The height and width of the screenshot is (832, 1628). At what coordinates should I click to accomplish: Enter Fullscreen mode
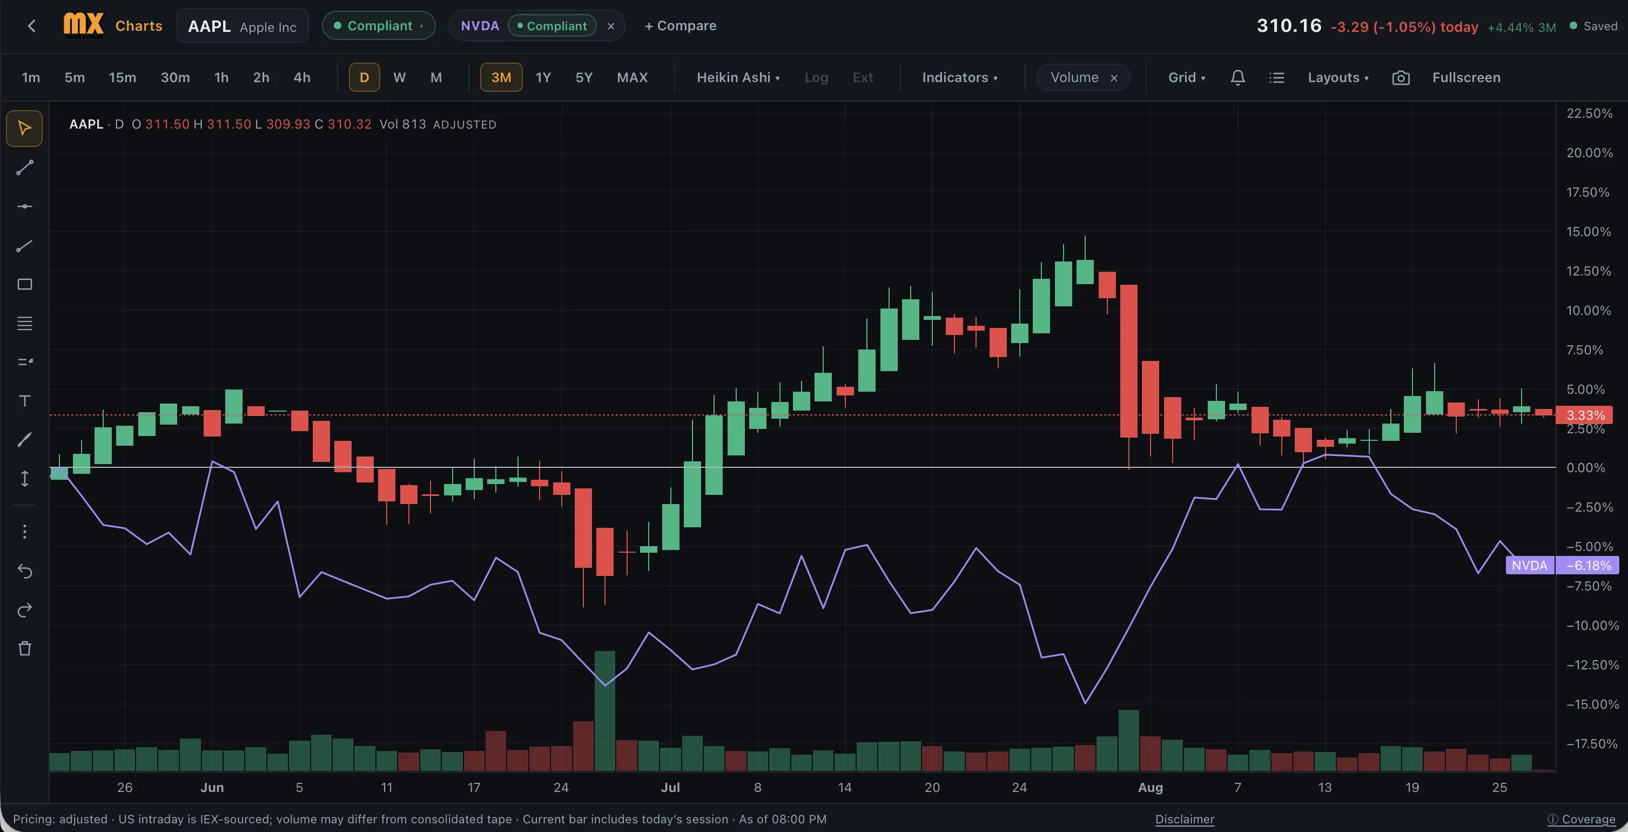point(1466,78)
